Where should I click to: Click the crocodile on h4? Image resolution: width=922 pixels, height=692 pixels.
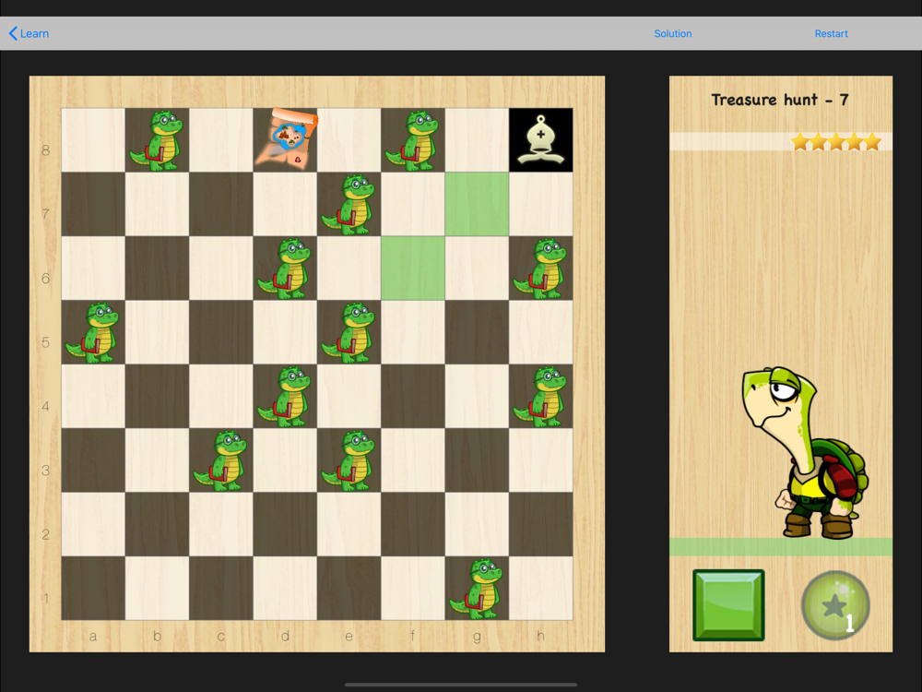(540, 397)
